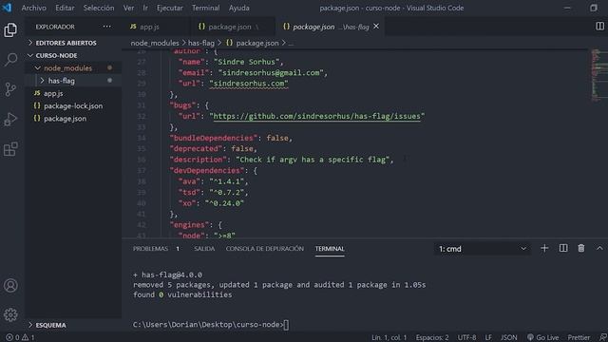Start Go Live server from status bar
Image resolution: width=608 pixels, height=342 pixels.
click(542, 337)
